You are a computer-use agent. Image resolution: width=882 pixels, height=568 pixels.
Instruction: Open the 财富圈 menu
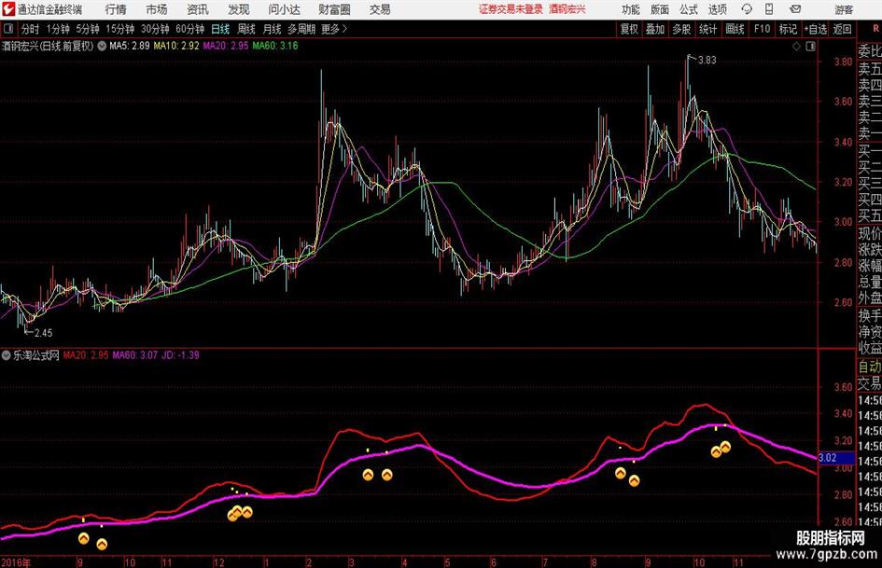334,9
